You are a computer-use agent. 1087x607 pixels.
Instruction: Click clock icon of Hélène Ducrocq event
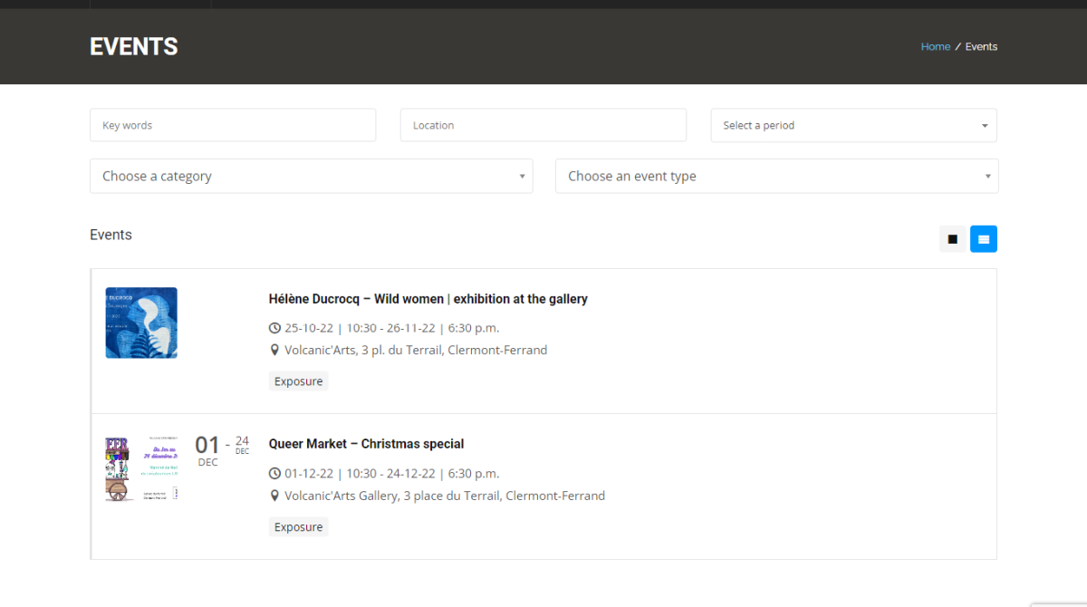click(x=275, y=328)
